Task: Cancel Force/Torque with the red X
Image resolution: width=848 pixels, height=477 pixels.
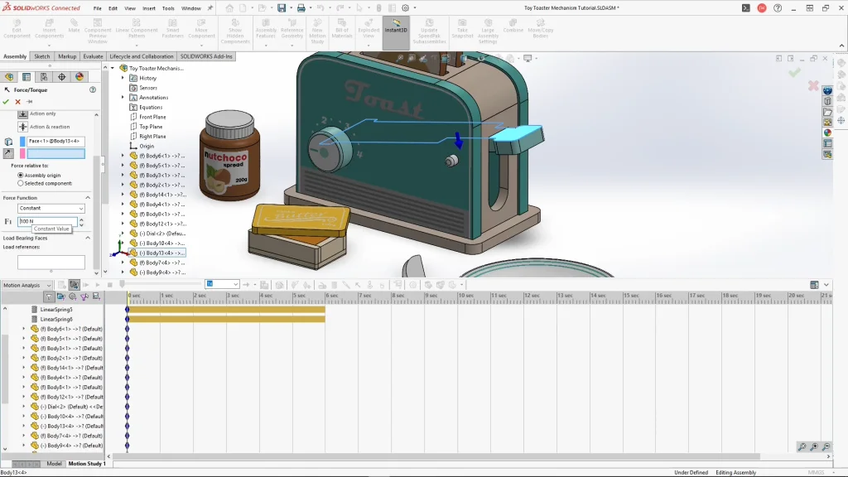Action: (18, 102)
